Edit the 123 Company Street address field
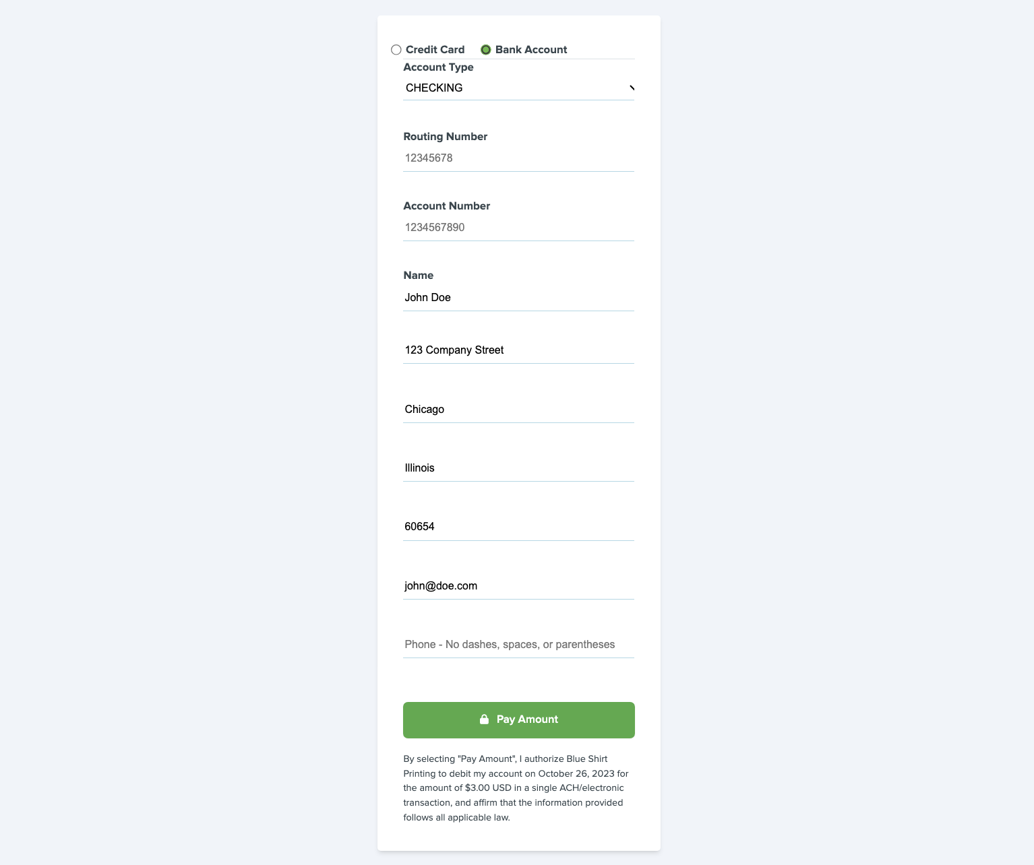1034x865 pixels. point(518,350)
